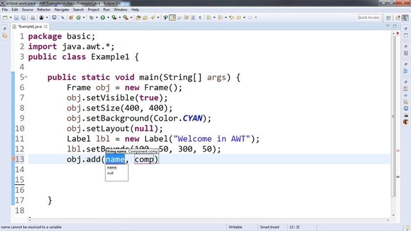Click the New Java Package icon
Viewport: 411px width, 231px height.
pos(71,17)
